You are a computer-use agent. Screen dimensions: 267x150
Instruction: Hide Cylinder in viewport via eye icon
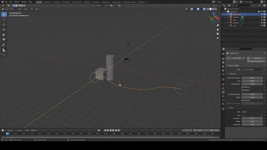pyautogui.click(x=262, y=22)
